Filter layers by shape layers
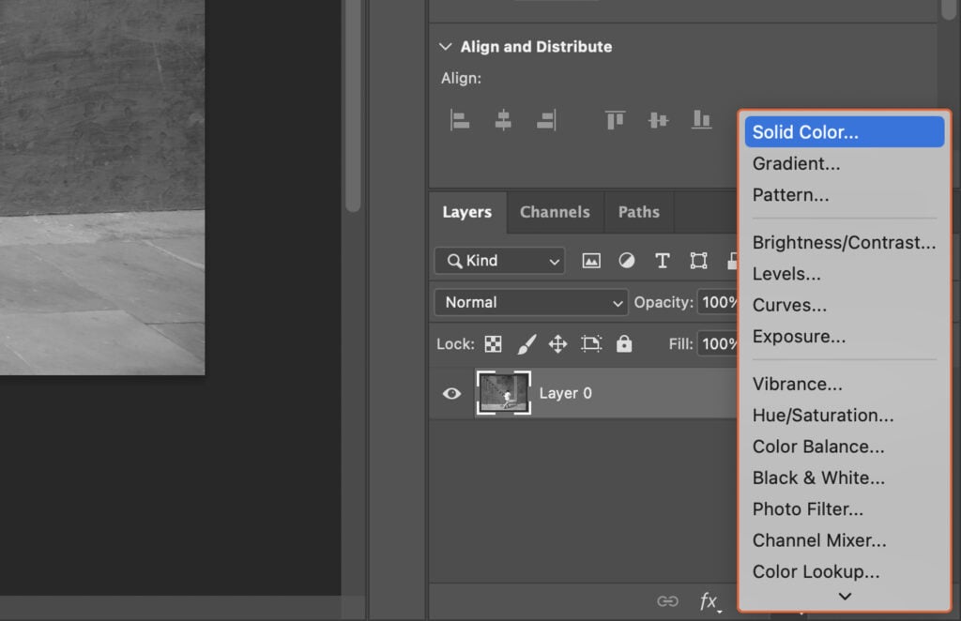 [697, 260]
